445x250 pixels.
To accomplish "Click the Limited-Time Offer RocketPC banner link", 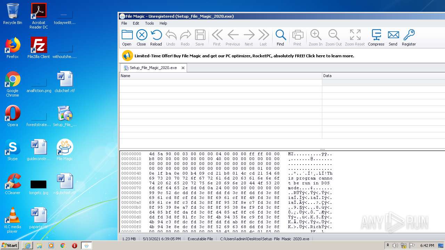I will click(244, 56).
